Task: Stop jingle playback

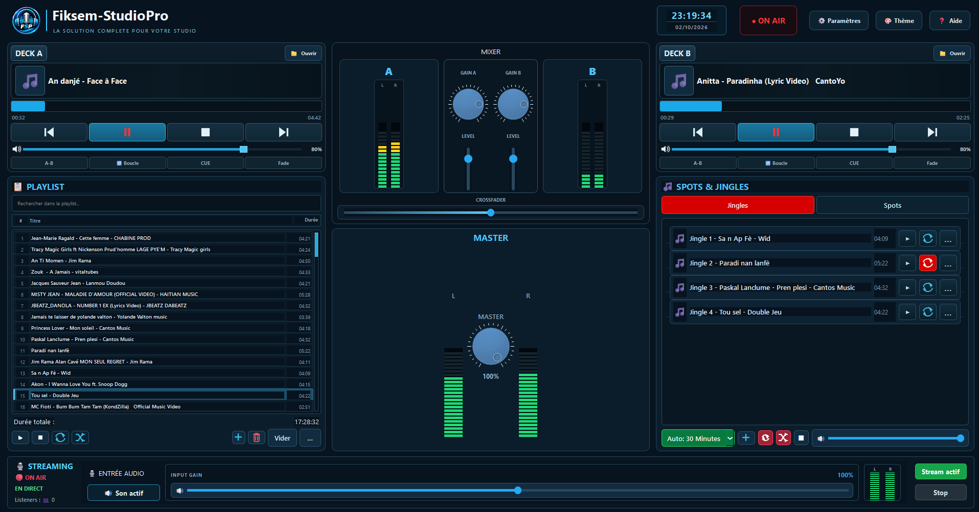Action: tap(801, 438)
